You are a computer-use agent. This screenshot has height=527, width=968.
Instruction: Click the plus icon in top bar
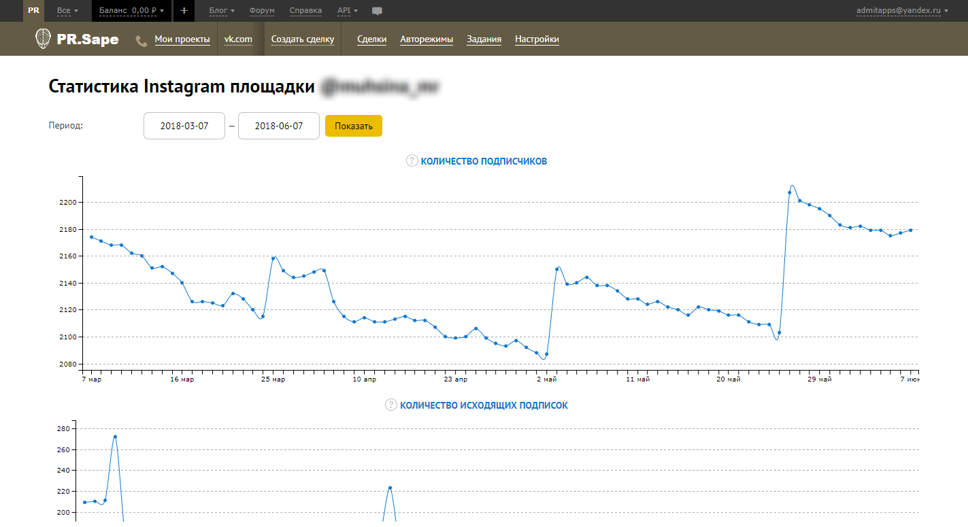point(184,11)
